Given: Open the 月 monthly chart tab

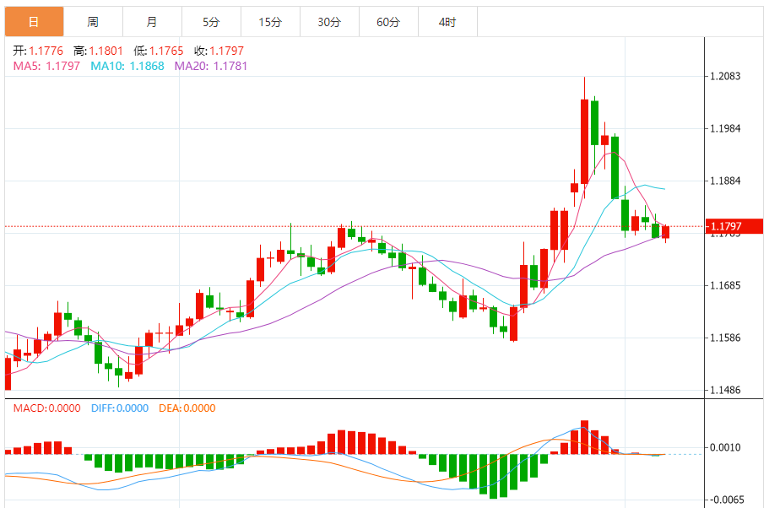Looking at the screenshot, I should (x=151, y=22).
